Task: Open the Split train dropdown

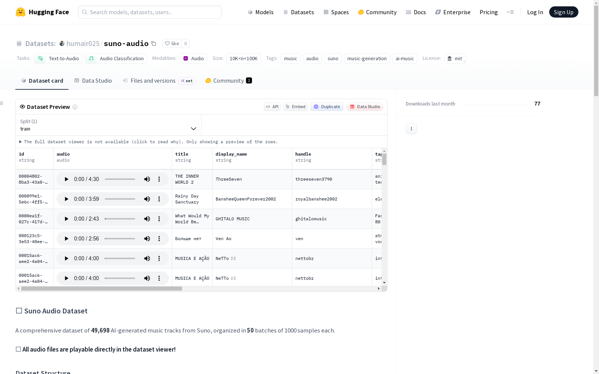Action: click(x=108, y=125)
